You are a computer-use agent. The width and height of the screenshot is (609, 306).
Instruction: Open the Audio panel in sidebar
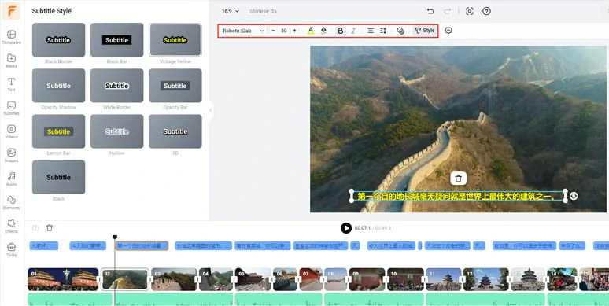point(11,179)
